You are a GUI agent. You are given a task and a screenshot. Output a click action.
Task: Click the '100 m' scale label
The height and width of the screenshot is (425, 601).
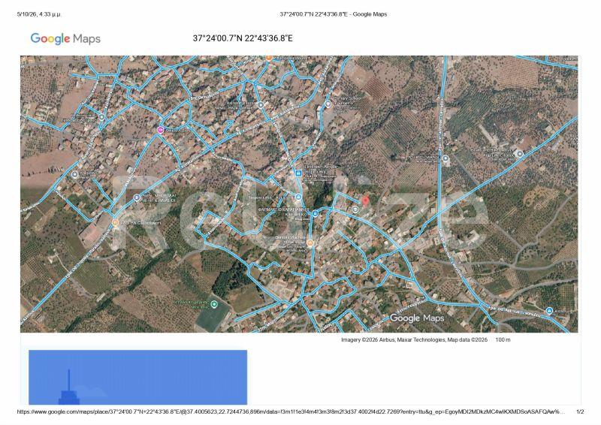[503, 339]
